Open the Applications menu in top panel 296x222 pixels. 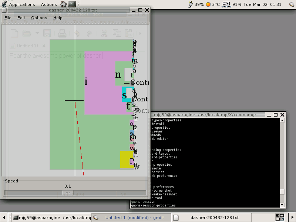click(x=22, y=4)
